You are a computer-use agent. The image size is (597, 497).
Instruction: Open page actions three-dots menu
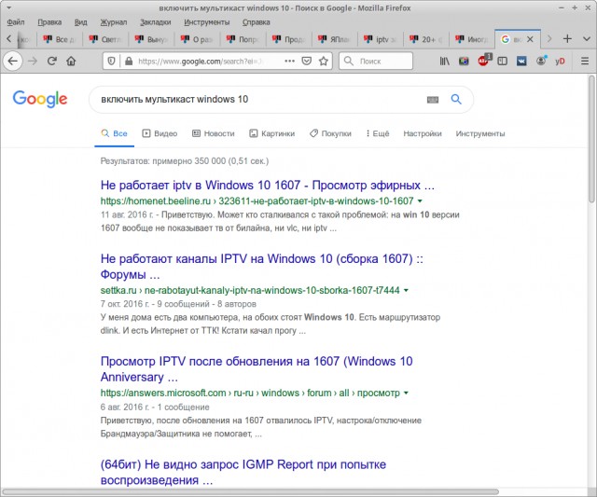pos(289,61)
